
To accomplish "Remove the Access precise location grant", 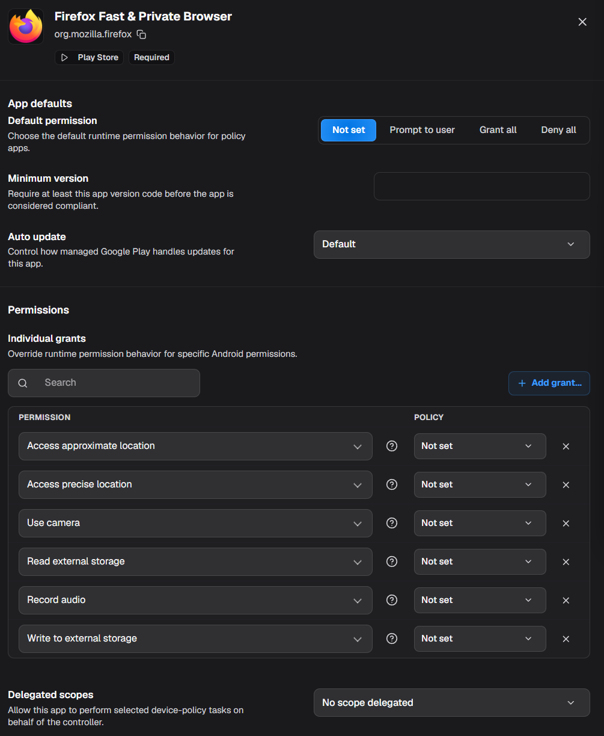I will [566, 485].
